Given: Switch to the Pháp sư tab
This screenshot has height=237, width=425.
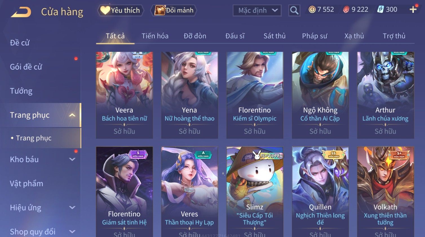Looking at the screenshot, I should point(315,36).
